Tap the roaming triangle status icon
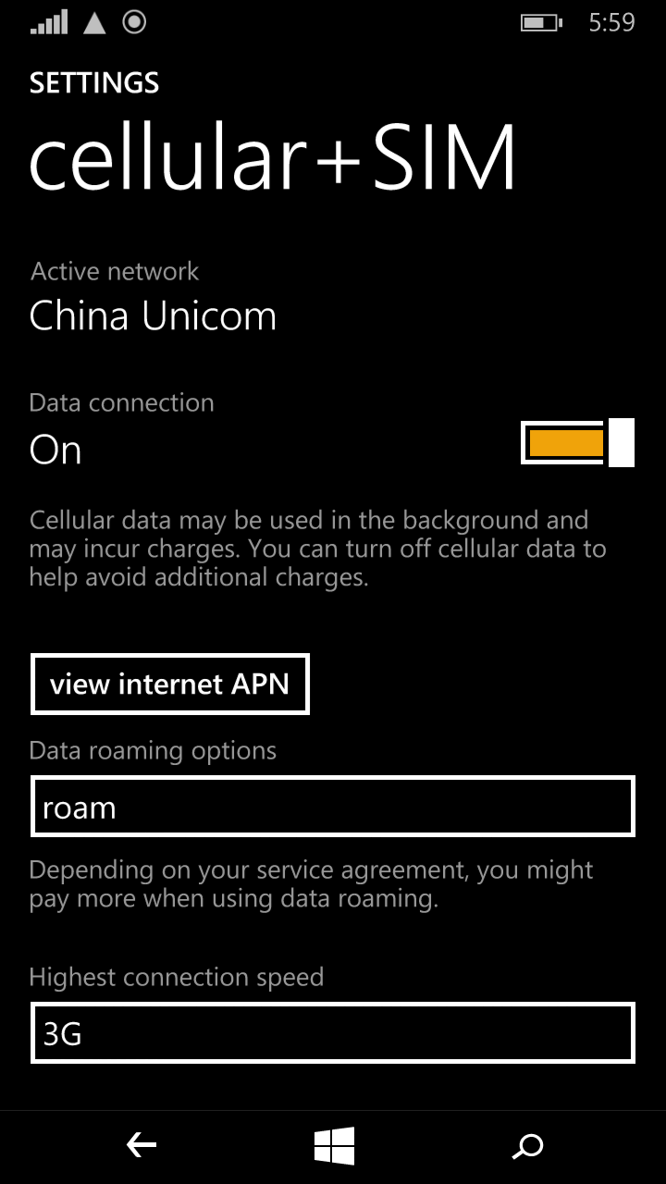Image resolution: width=666 pixels, height=1184 pixels. point(94,22)
